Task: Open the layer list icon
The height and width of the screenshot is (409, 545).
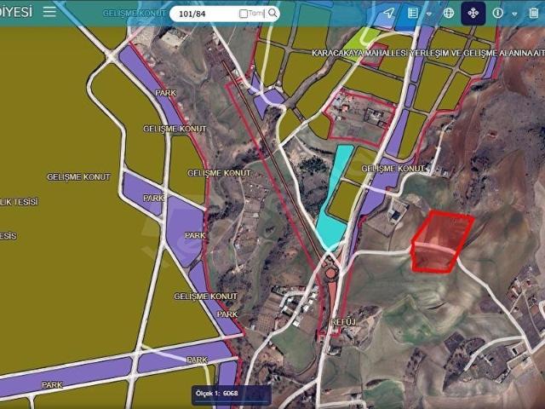Action: (412, 14)
